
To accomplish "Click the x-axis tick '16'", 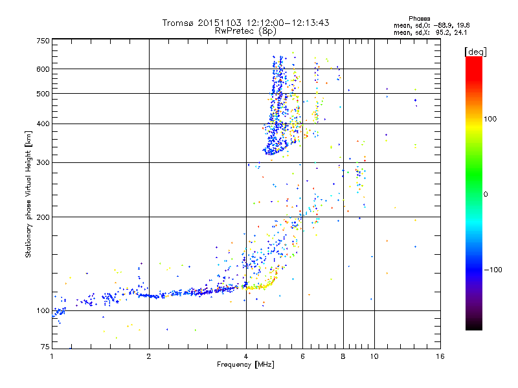I will (x=440, y=356).
